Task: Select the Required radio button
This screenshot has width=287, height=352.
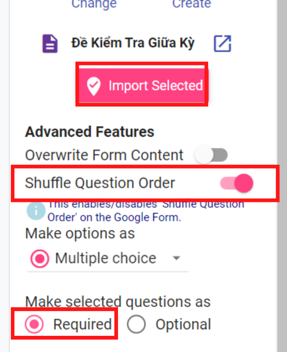Action: [x=34, y=324]
